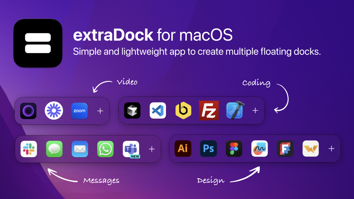Launch the red F gear app icon
This screenshot has width=354, height=199.
[285, 149]
